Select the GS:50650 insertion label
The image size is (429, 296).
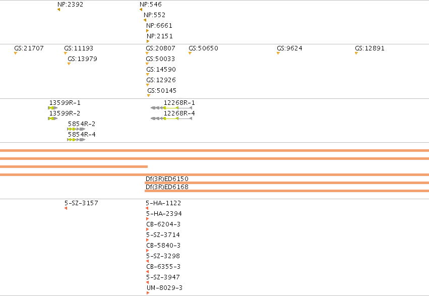tap(203, 48)
